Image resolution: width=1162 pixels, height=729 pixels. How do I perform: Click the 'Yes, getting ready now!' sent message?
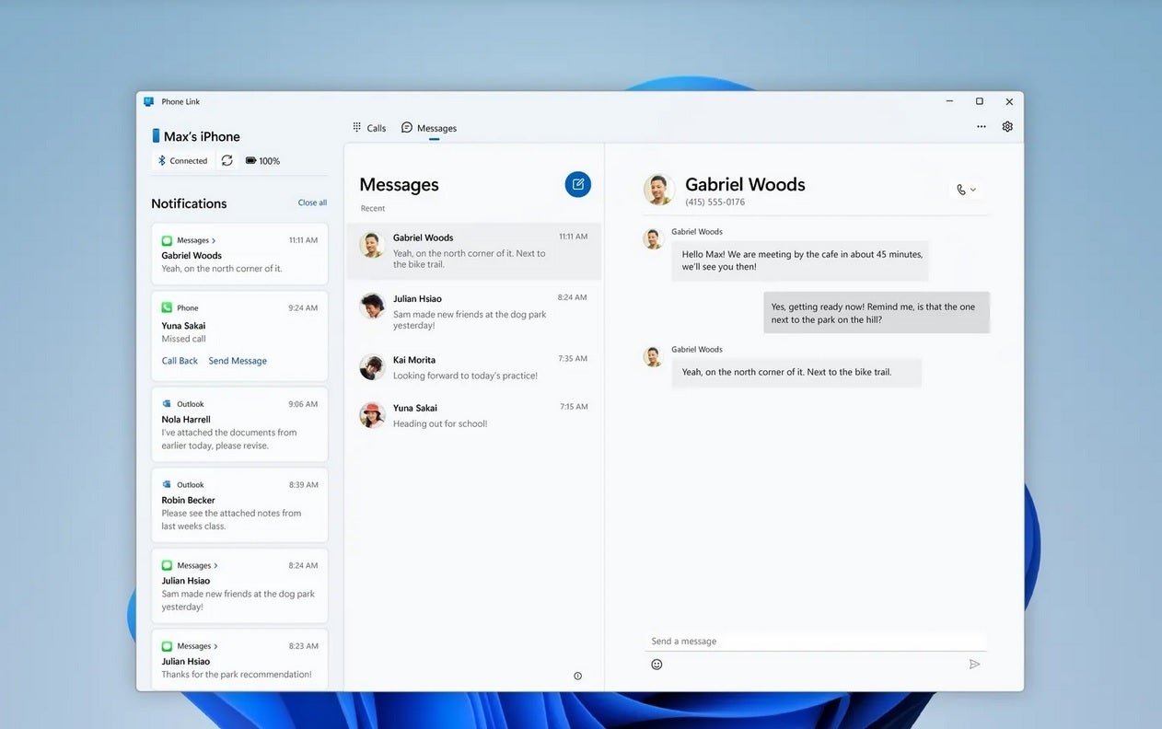(x=877, y=313)
